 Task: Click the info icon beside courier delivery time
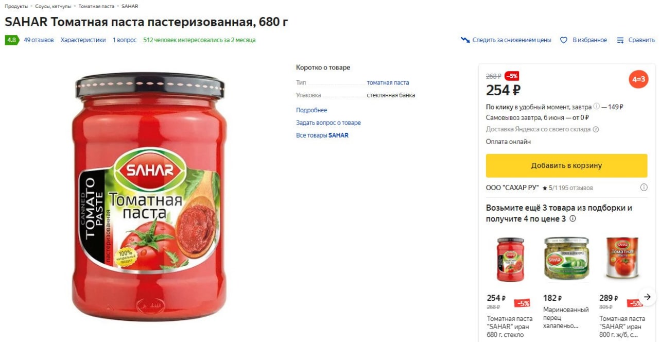click(x=596, y=107)
